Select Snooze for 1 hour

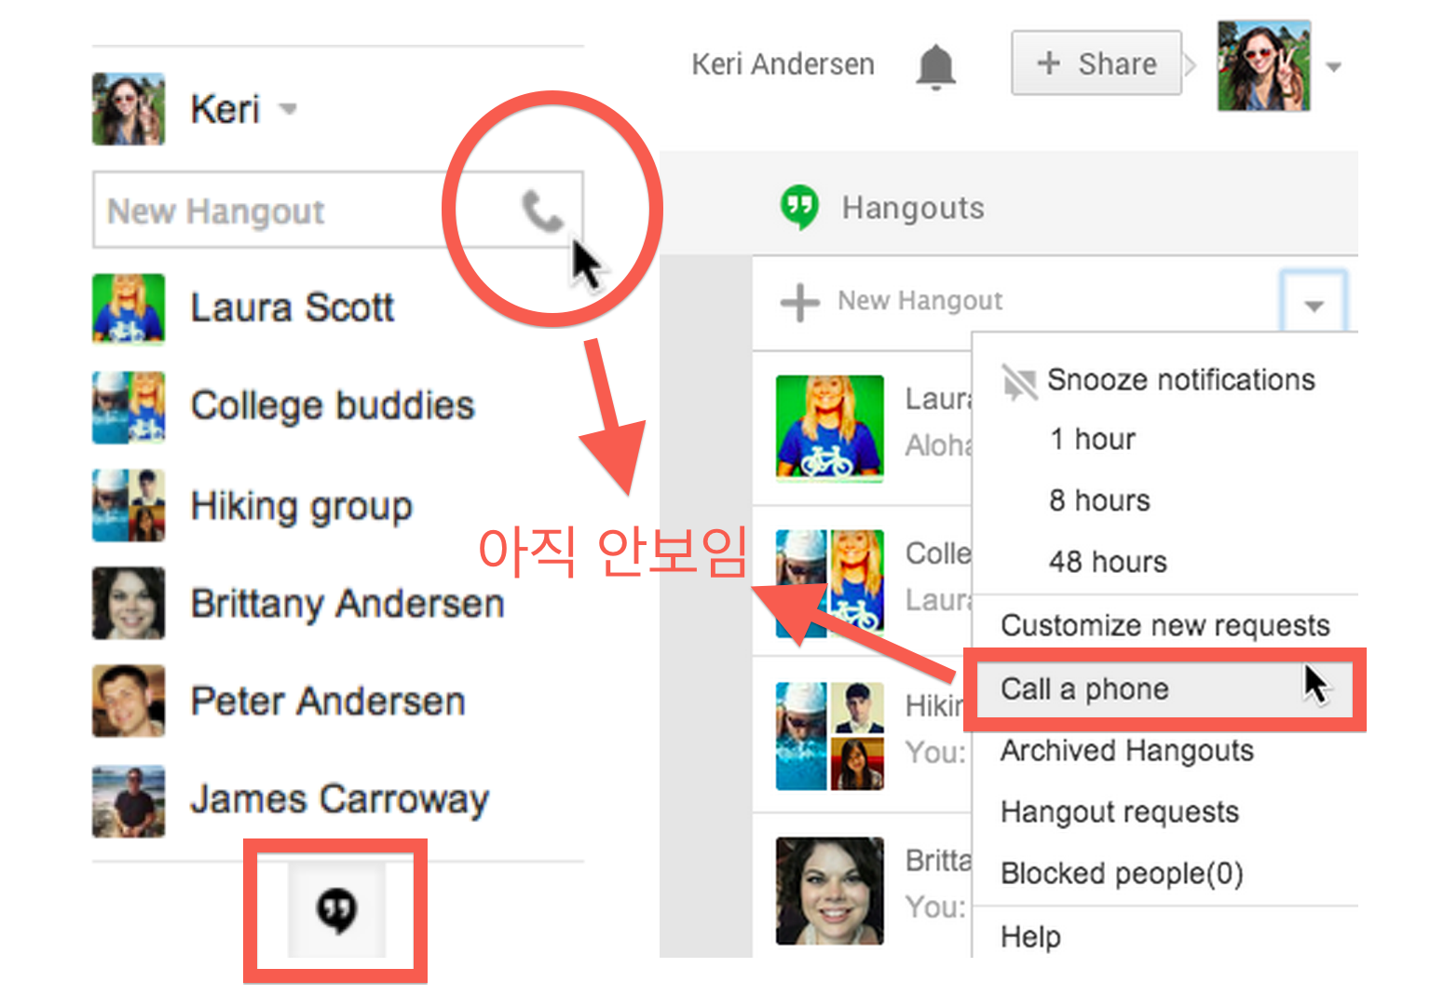tap(1092, 439)
